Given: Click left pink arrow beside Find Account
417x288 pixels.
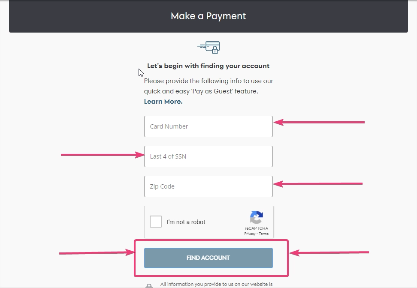Looking at the screenshot, I should [97, 253].
